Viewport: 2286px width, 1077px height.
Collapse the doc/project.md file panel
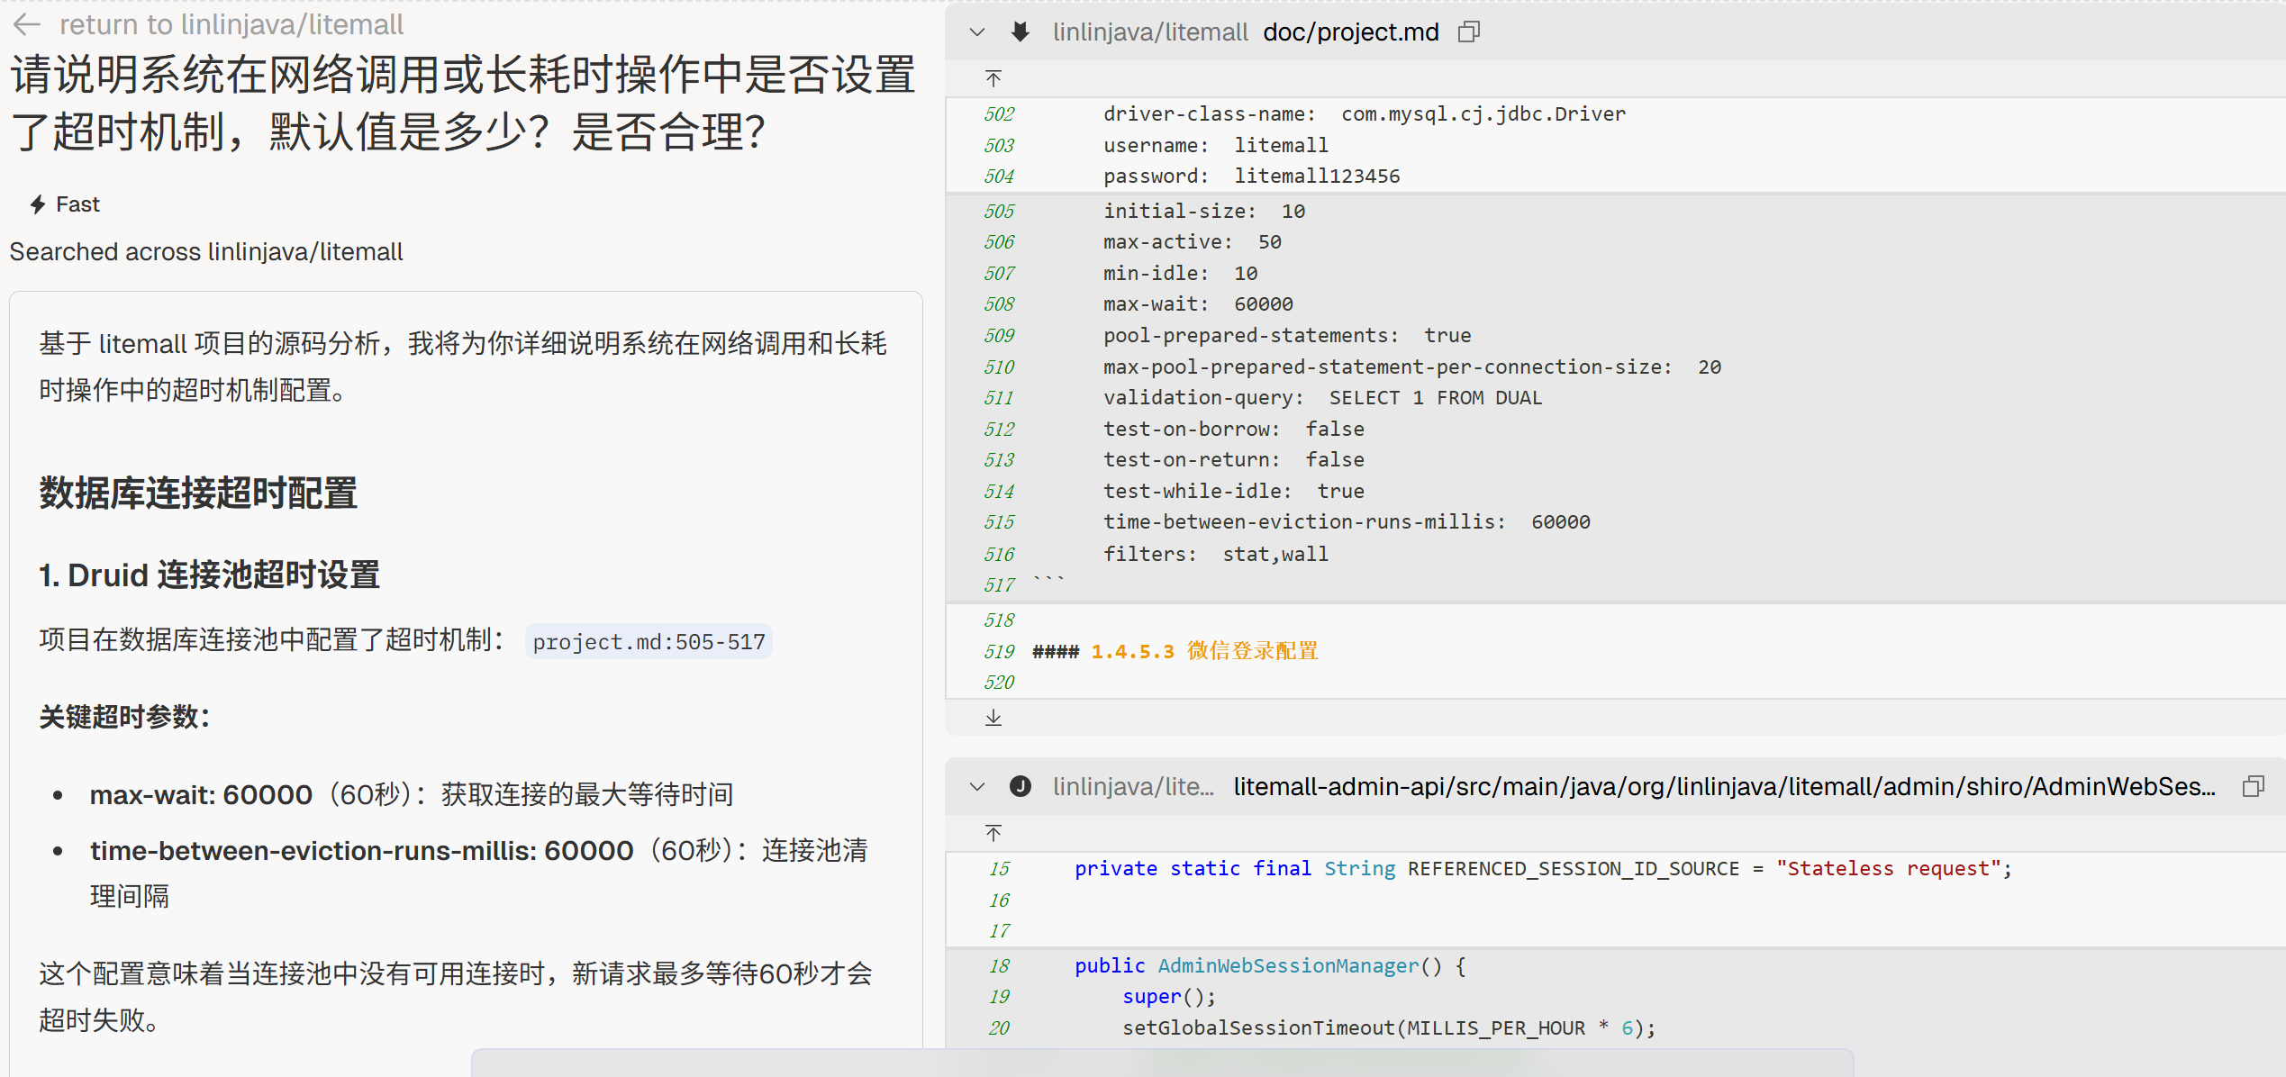coord(977,32)
